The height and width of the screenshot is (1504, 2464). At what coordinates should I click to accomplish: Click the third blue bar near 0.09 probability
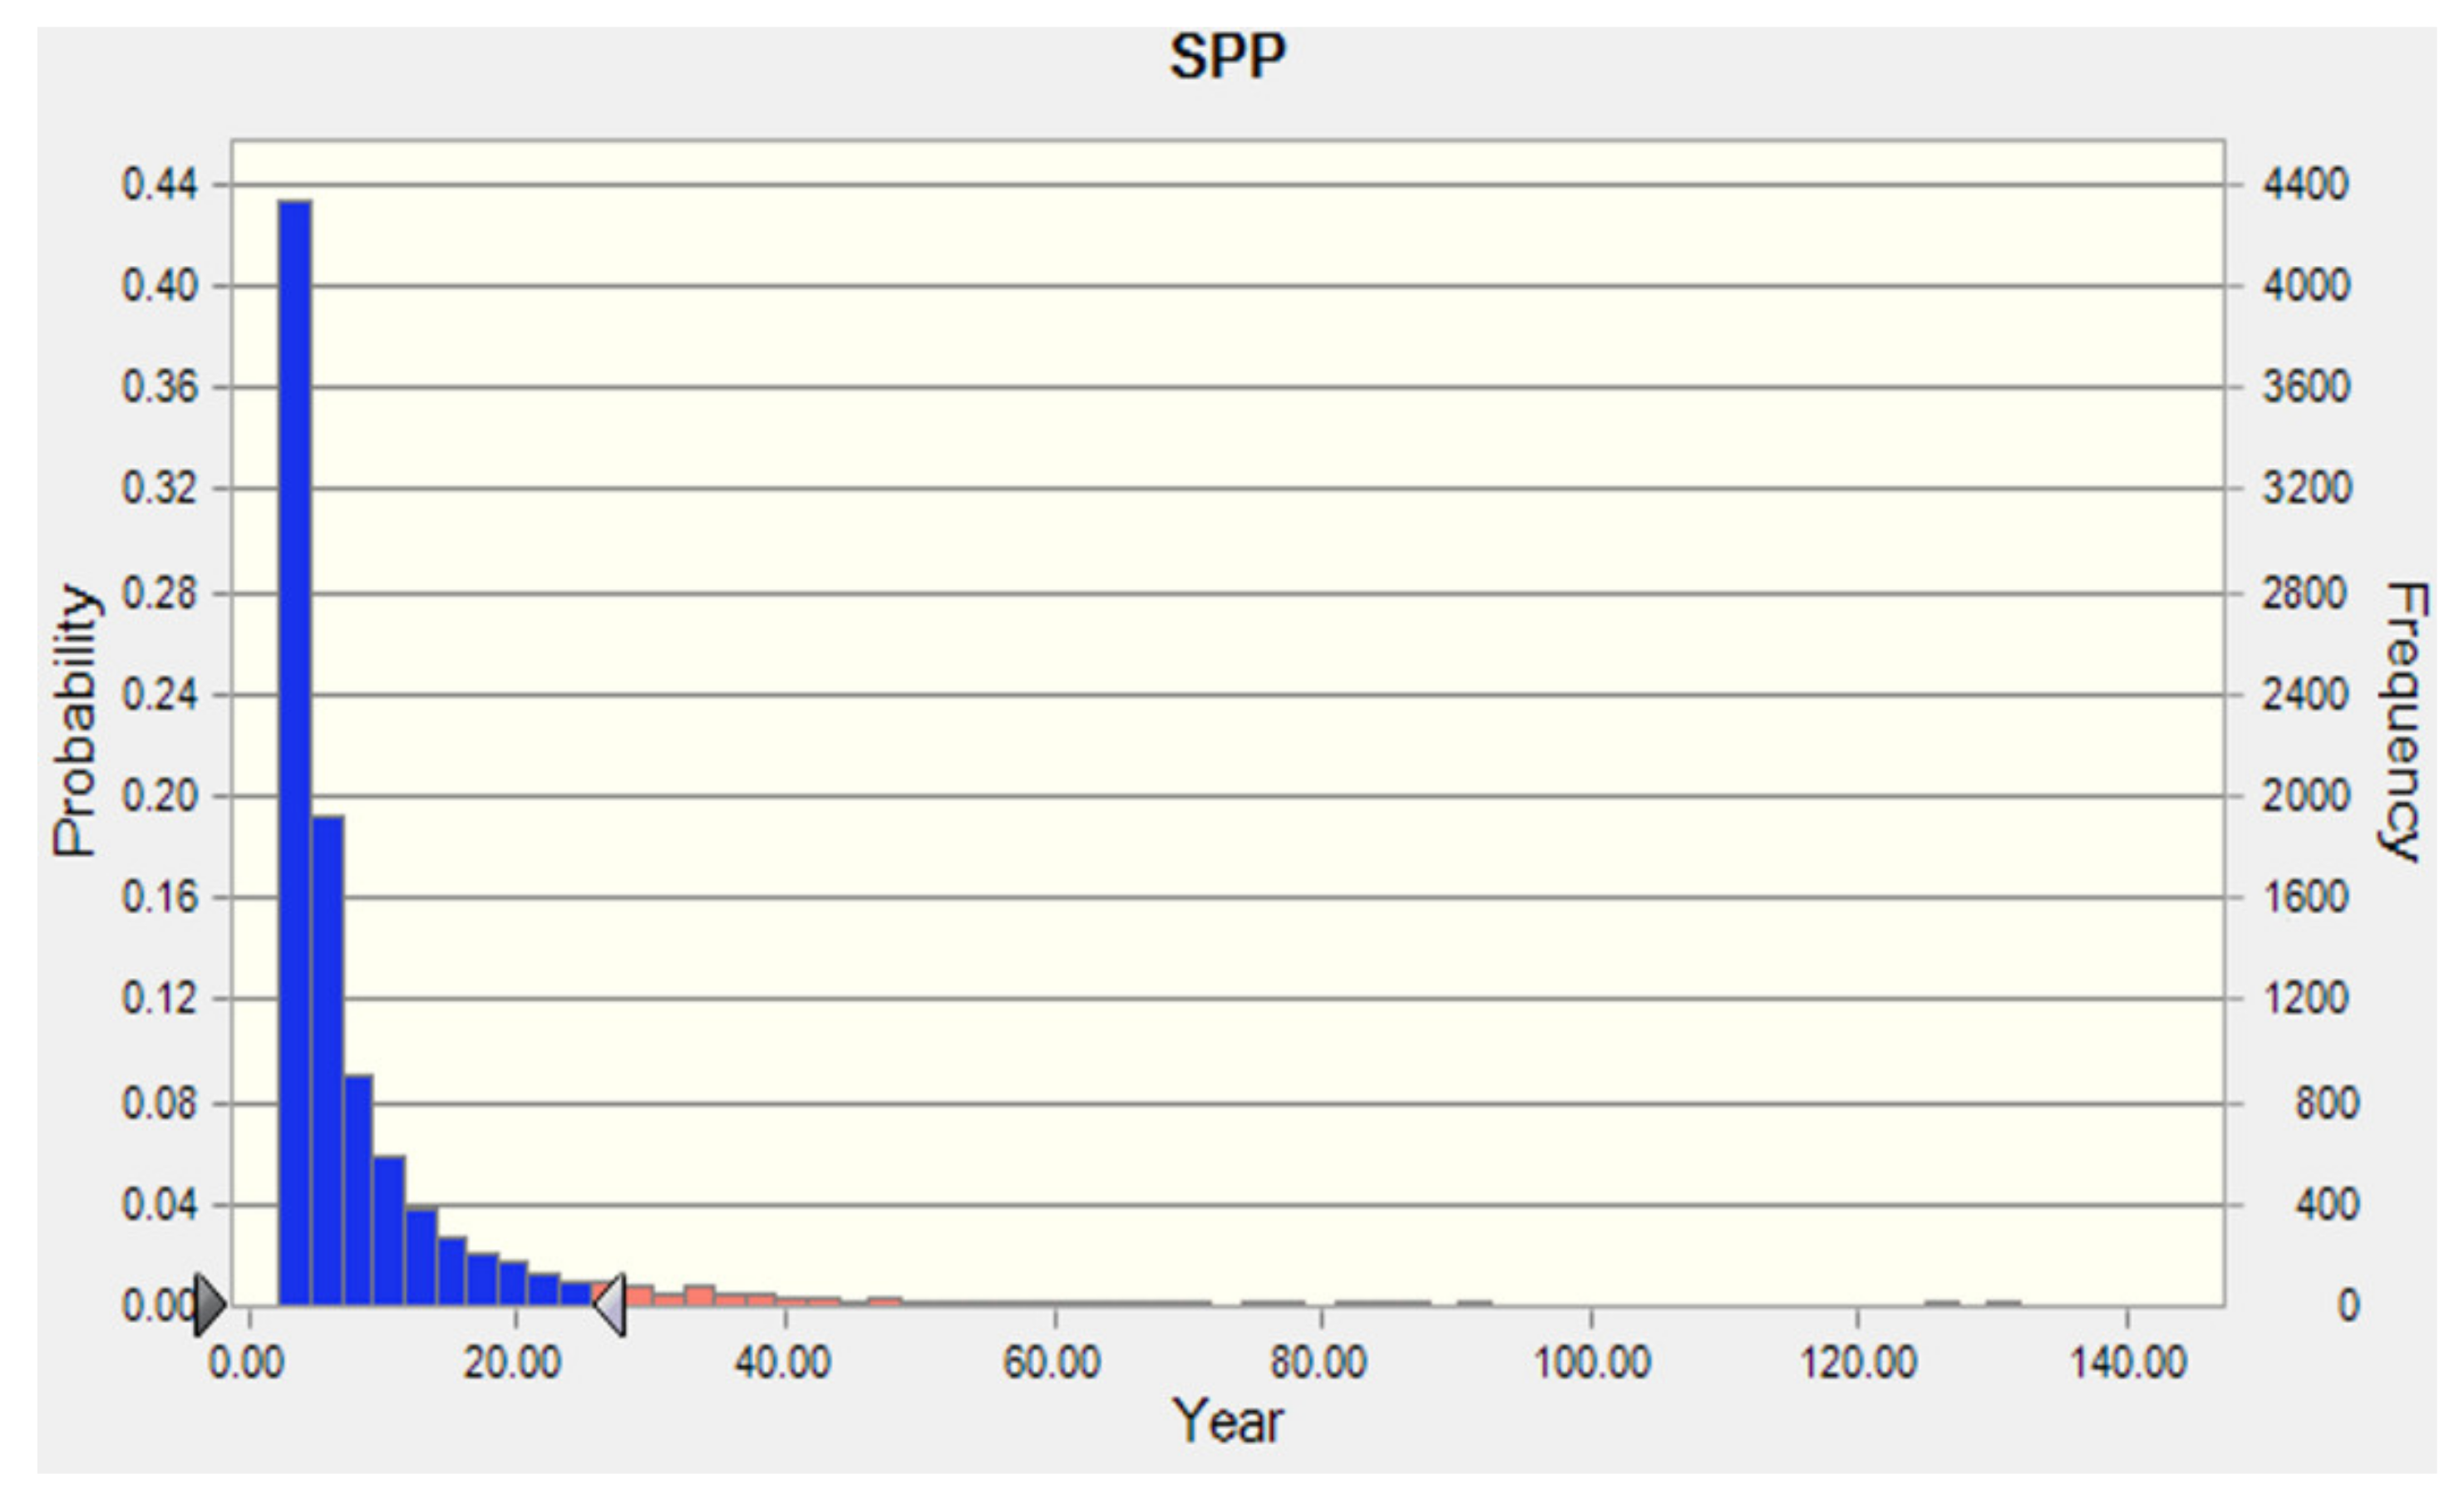[358, 1189]
